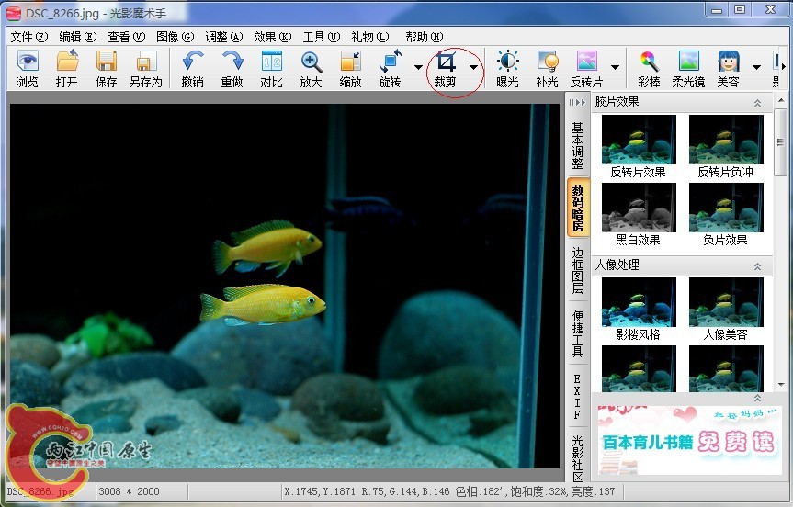Open the 浏览 browse view
The height and width of the screenshot is (507, 793).
click(27, 69)
